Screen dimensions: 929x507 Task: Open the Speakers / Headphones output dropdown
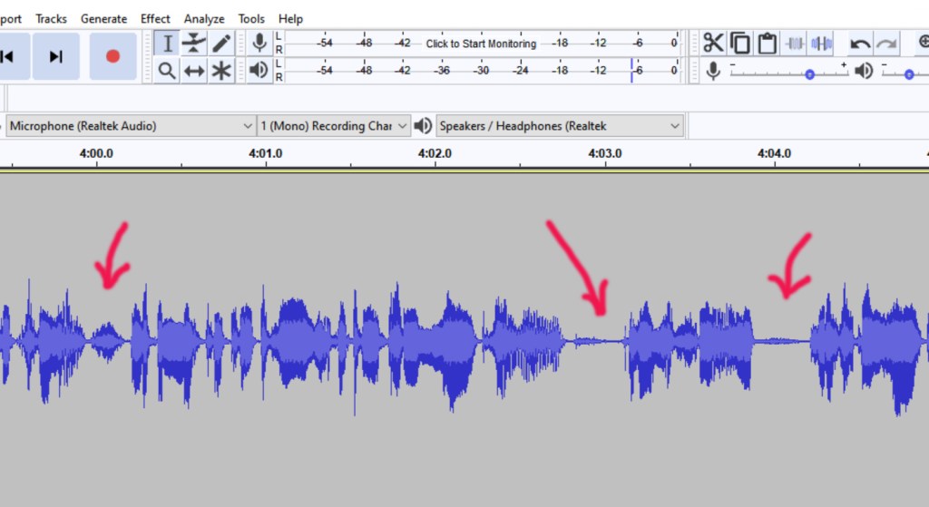tap(560, 126)
